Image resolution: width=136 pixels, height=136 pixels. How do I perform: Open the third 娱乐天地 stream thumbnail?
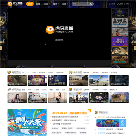57,98
